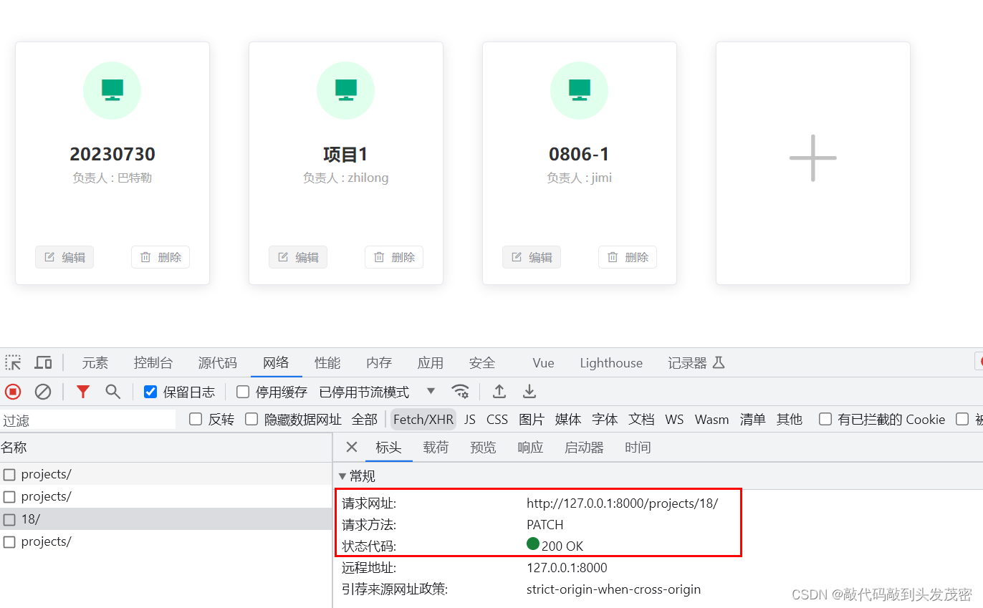Switch to the 载荷 Payload tab

(x=436, y=448)
